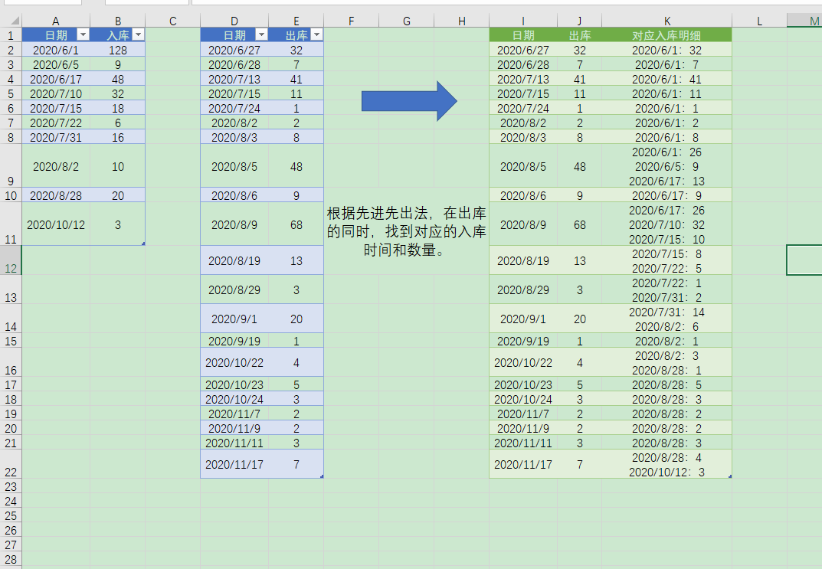
Task: Click the cell containing 2020/10/12
Action: pyautogui.click(x=55, y=224)
